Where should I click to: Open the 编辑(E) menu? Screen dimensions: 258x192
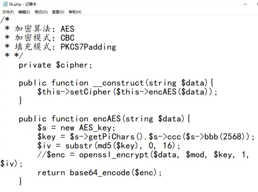pyautogui.click(x=24, y=12)
